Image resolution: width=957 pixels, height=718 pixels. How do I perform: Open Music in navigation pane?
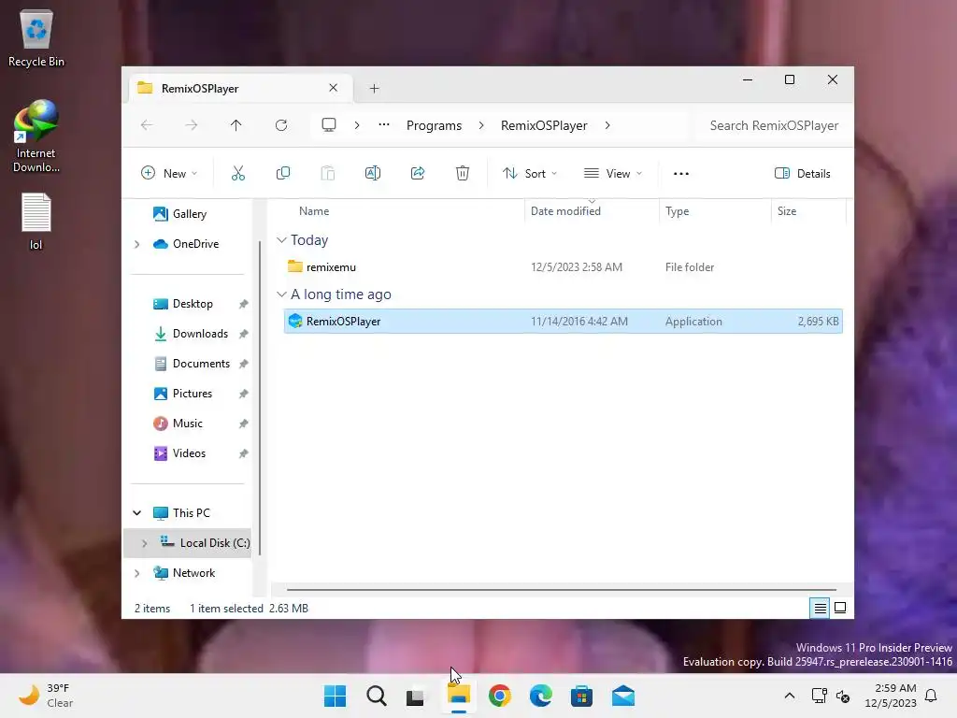click(187, 424)
